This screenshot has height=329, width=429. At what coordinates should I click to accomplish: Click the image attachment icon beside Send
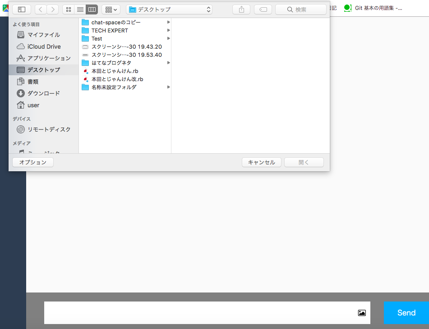(361, 312)
